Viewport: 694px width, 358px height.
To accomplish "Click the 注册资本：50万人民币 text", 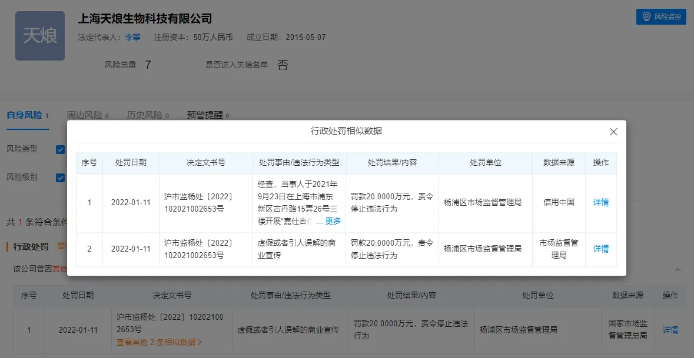I will coord(194,37).
